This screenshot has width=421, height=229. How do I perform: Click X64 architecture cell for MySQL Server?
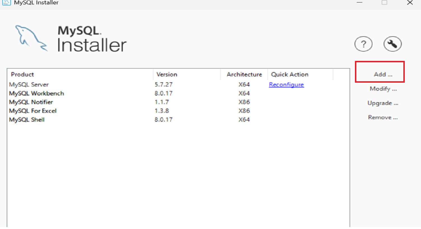pos(244,84)
